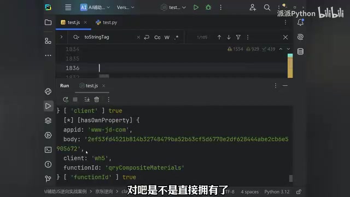Open the search results filter
This screenshot has width=350, height=197.
click(238, 37)
